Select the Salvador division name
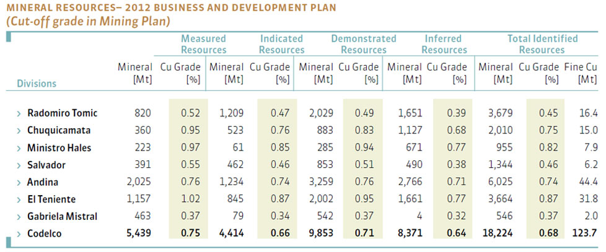Image resolution: width=606 pixels, height=252 pixels. pyautogui.click(x=46, y=165)
